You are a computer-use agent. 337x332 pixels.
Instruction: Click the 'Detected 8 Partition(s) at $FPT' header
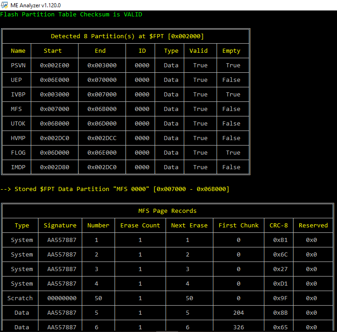pos(127,36)
